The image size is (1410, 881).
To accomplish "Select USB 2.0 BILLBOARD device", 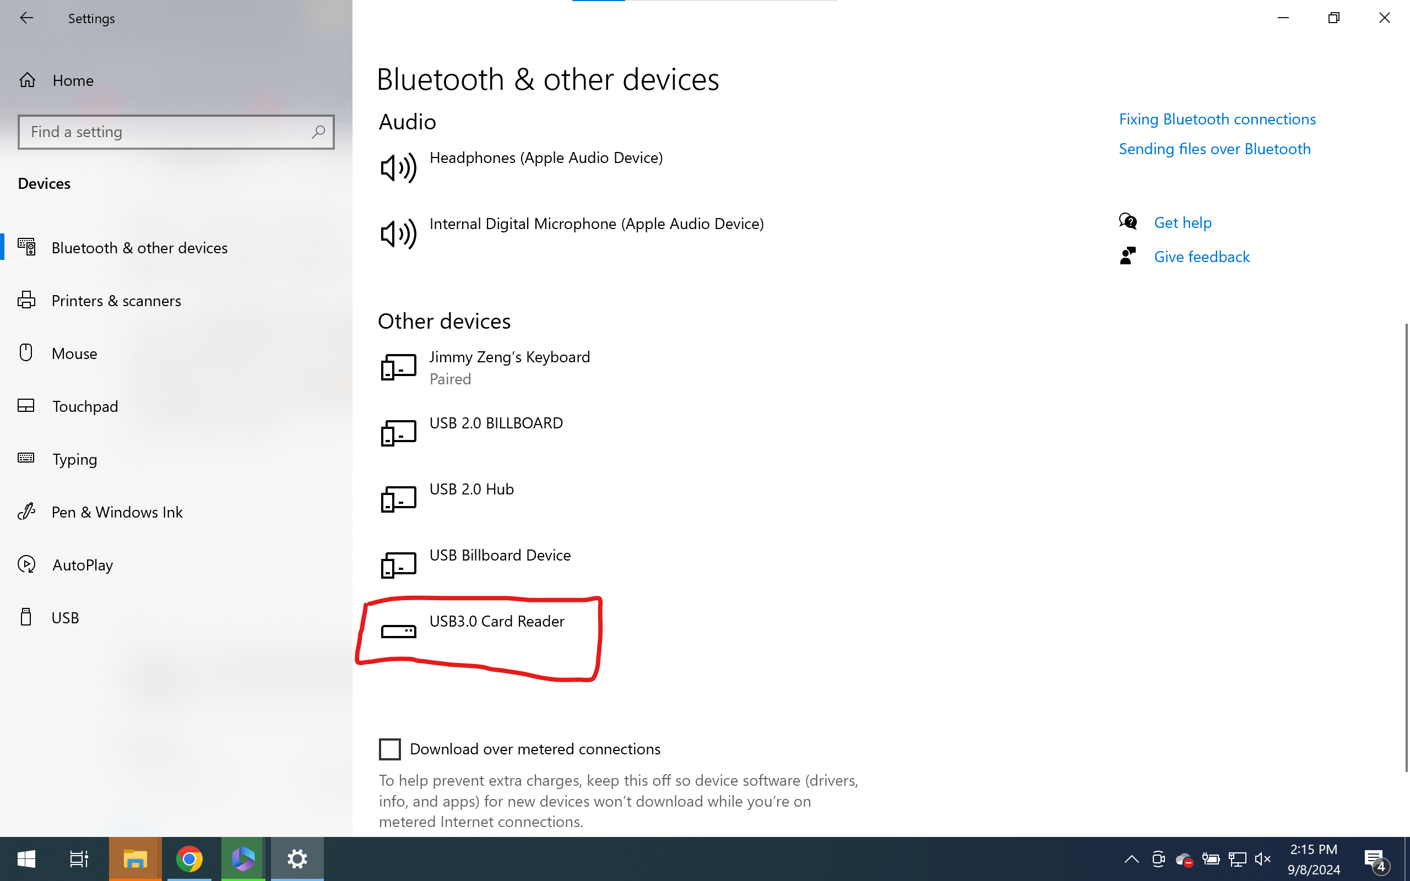I will 617,433.
